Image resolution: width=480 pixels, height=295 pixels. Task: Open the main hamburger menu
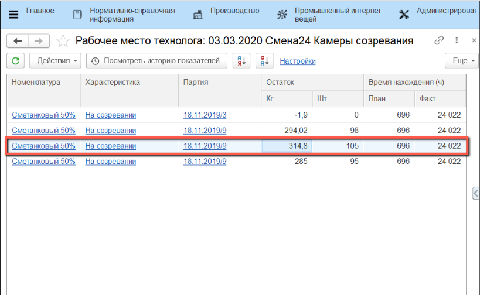pyautogui.click(x=13, y=15)
